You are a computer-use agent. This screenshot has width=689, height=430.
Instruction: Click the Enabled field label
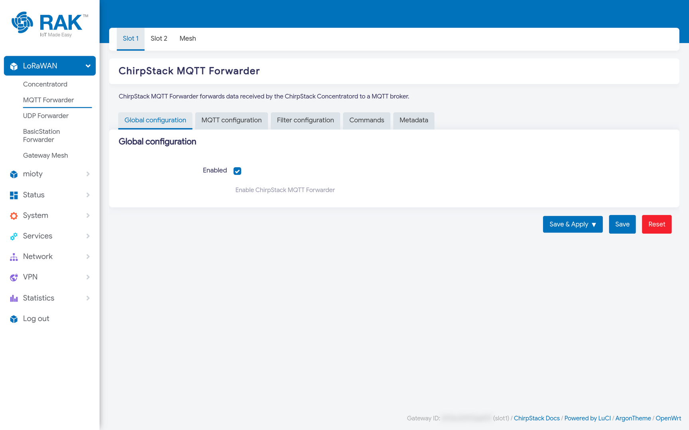[x=215, y=170]
